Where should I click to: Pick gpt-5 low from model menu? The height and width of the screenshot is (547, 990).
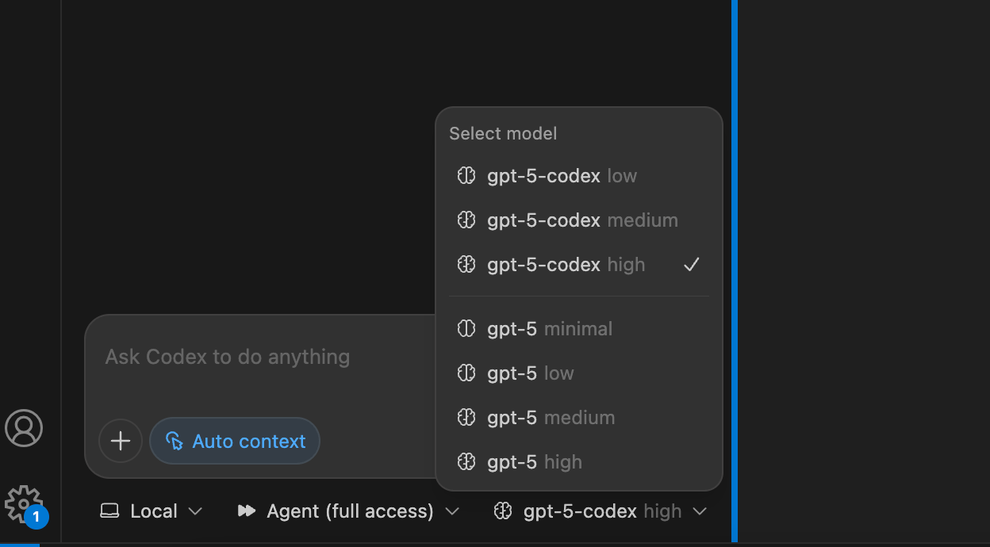click(530, 373)
